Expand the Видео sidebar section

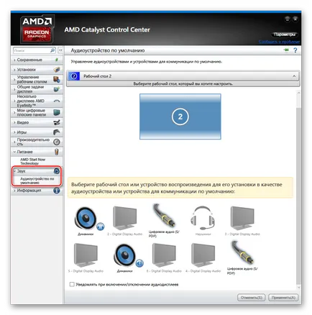tap(37, 122)
